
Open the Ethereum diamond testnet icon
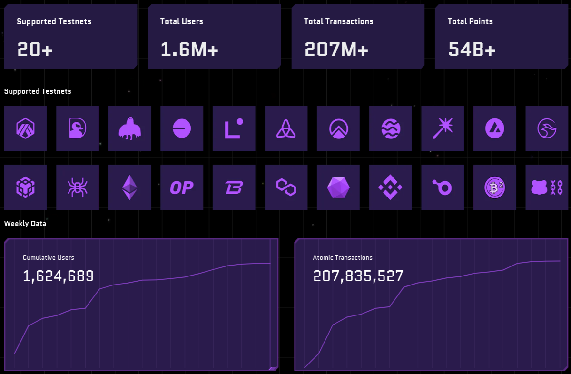click(x=129, y=187)
